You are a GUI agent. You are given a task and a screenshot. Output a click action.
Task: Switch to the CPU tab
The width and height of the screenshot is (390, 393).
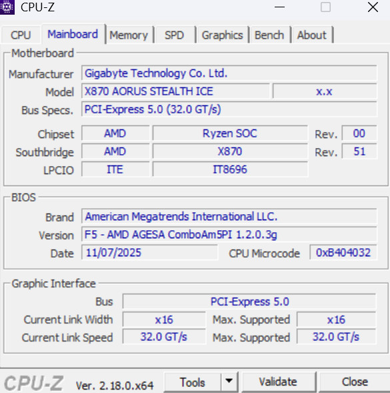pos(21,35)
